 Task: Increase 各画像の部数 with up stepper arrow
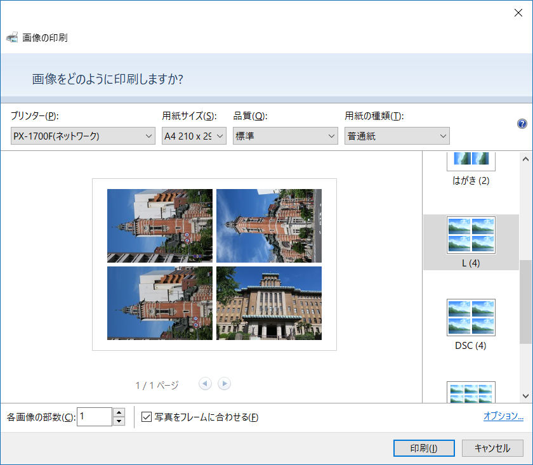click(x=119, y=412)
